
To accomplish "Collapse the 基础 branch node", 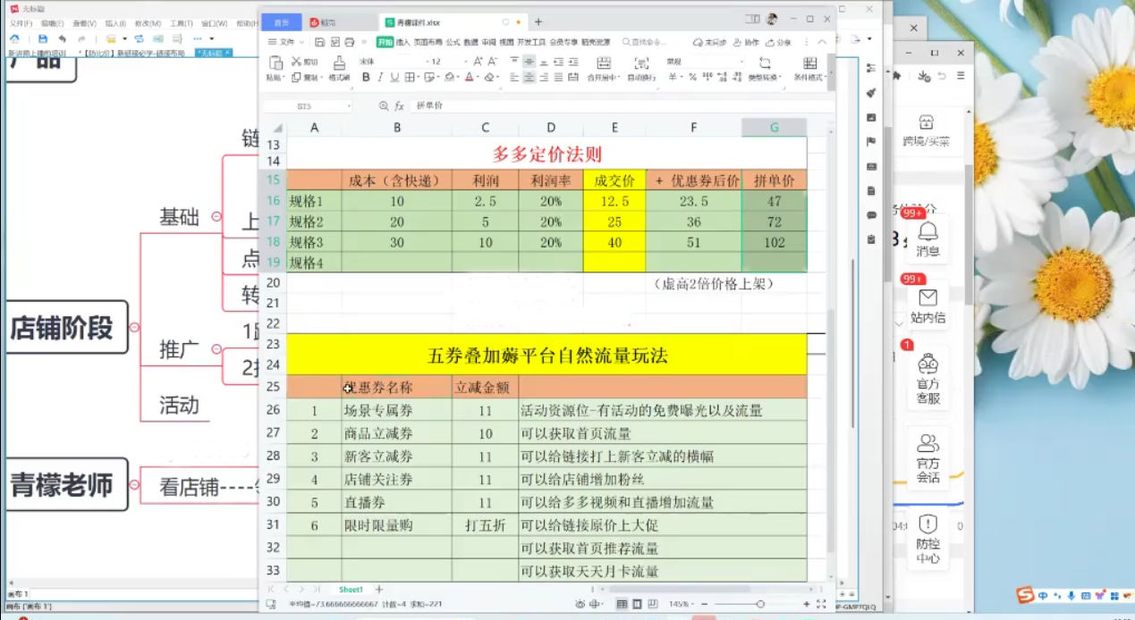I will click(x=216, y=216).
